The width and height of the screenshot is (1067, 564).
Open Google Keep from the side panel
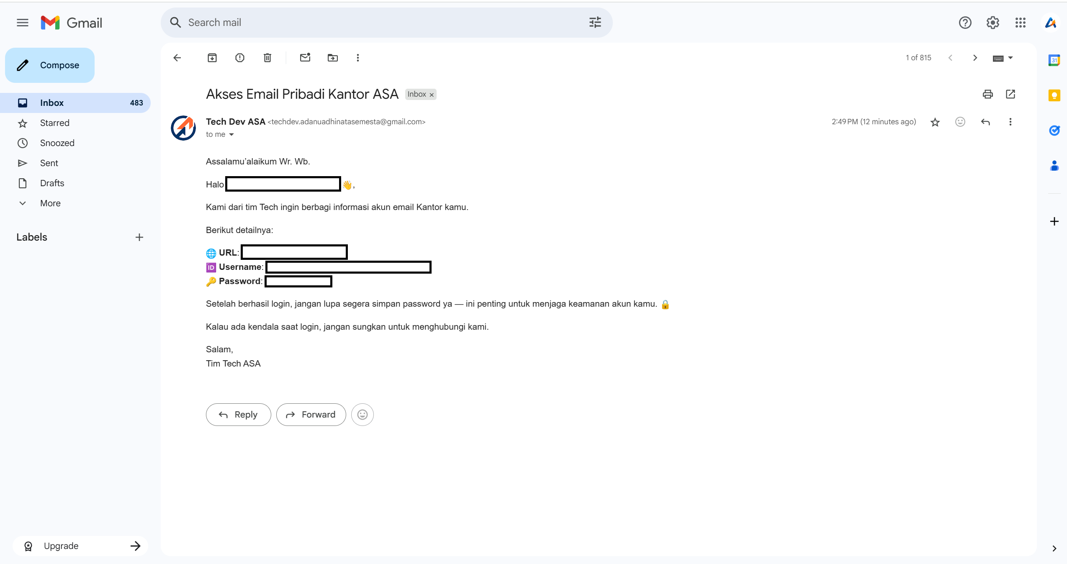tap(1054, 96)
